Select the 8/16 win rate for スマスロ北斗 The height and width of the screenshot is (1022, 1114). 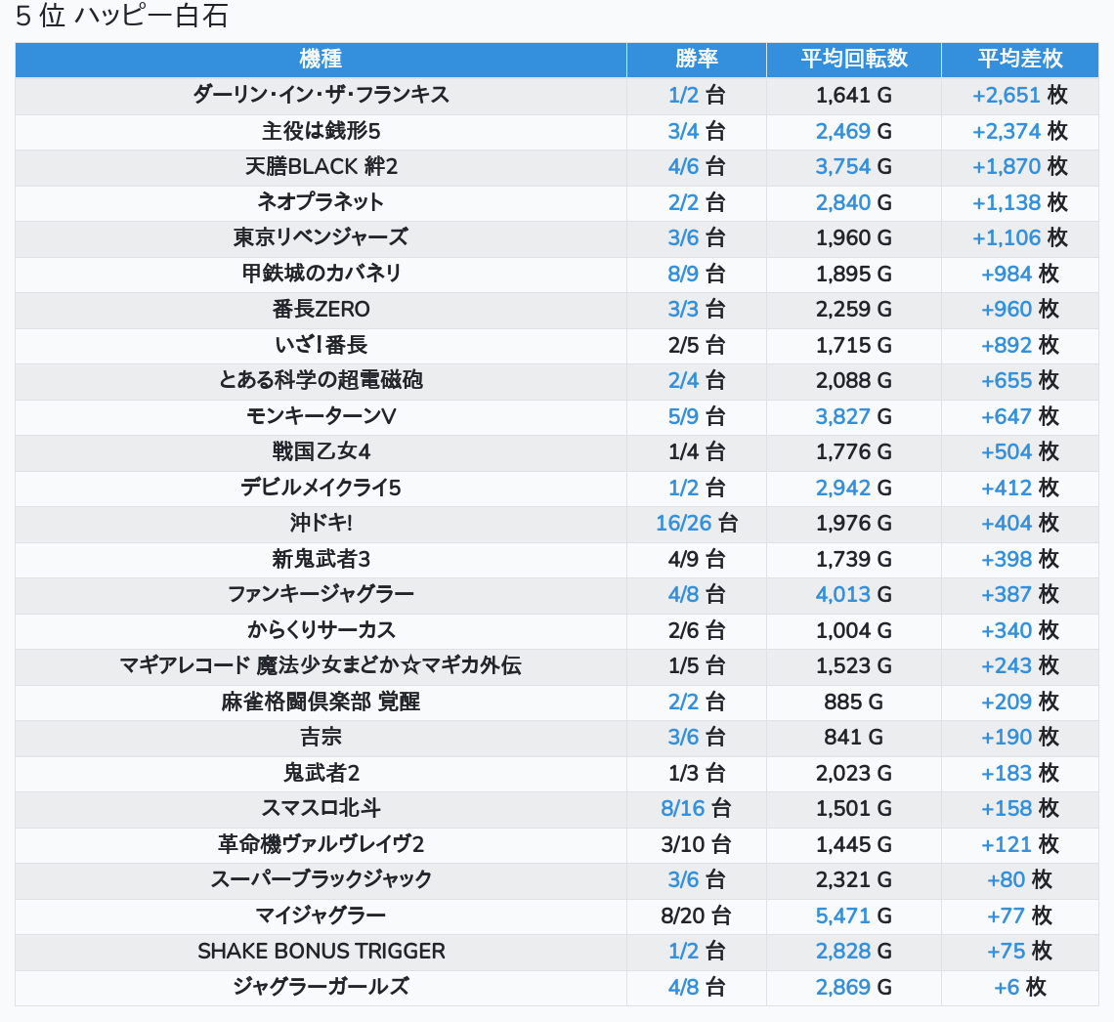click(x=682, y=808)
